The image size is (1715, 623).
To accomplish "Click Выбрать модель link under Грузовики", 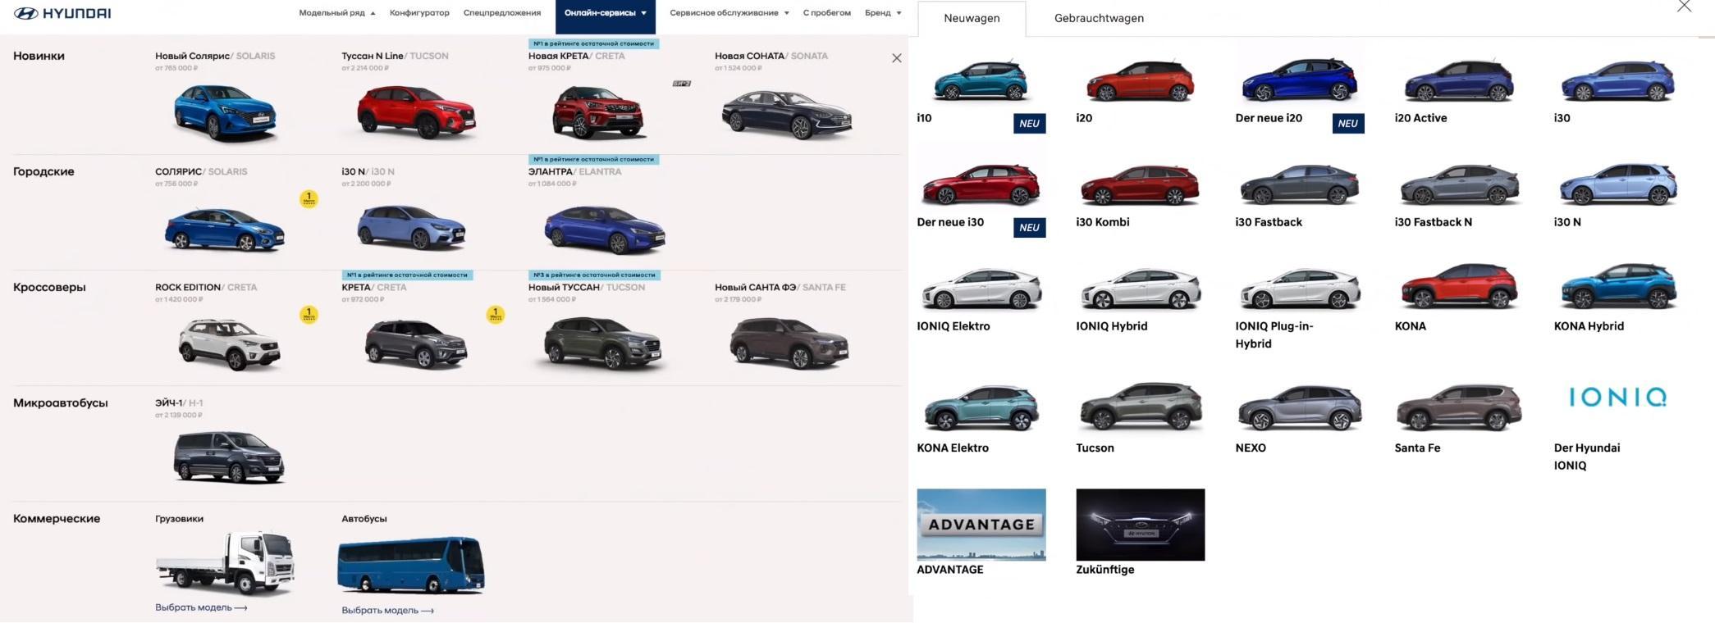I will click(201, 607).
